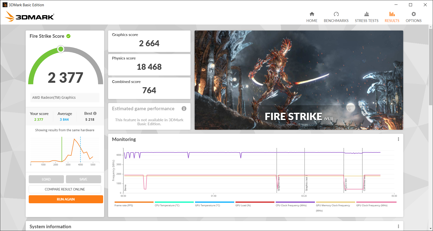Image resolution: width=433 pixels, height=231 pixels.
Task: Toggle the GPU Clock Frequency legend series
Action: tap(376, 204)
